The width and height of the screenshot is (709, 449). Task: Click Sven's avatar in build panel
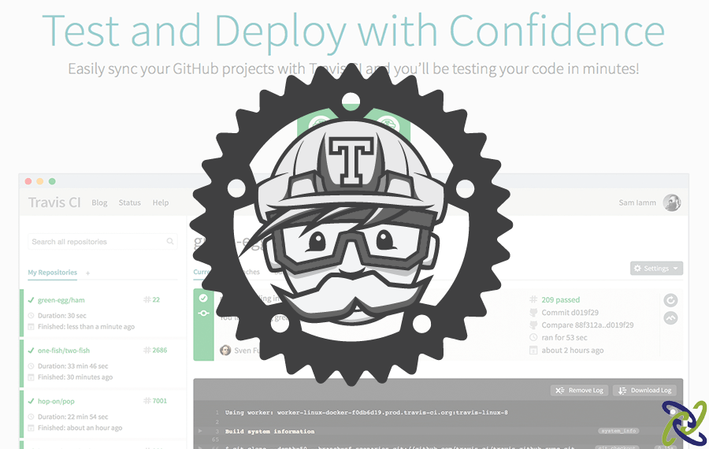pos(225,350)
